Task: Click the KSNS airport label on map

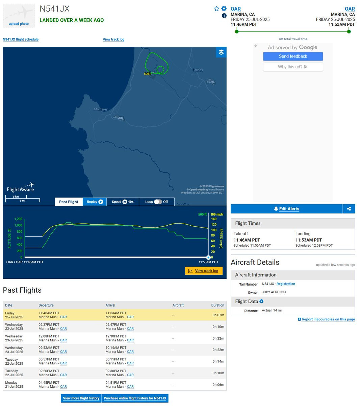Action: tap(211, 82)
